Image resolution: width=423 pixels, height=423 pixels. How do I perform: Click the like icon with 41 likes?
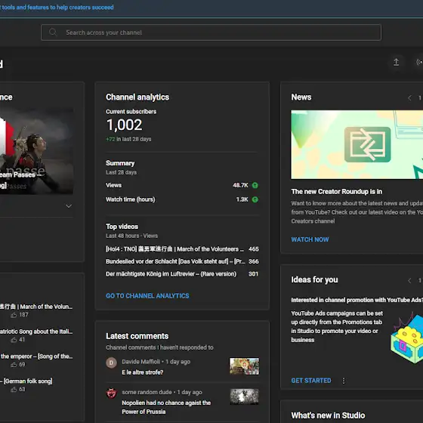tap(14, 340)
